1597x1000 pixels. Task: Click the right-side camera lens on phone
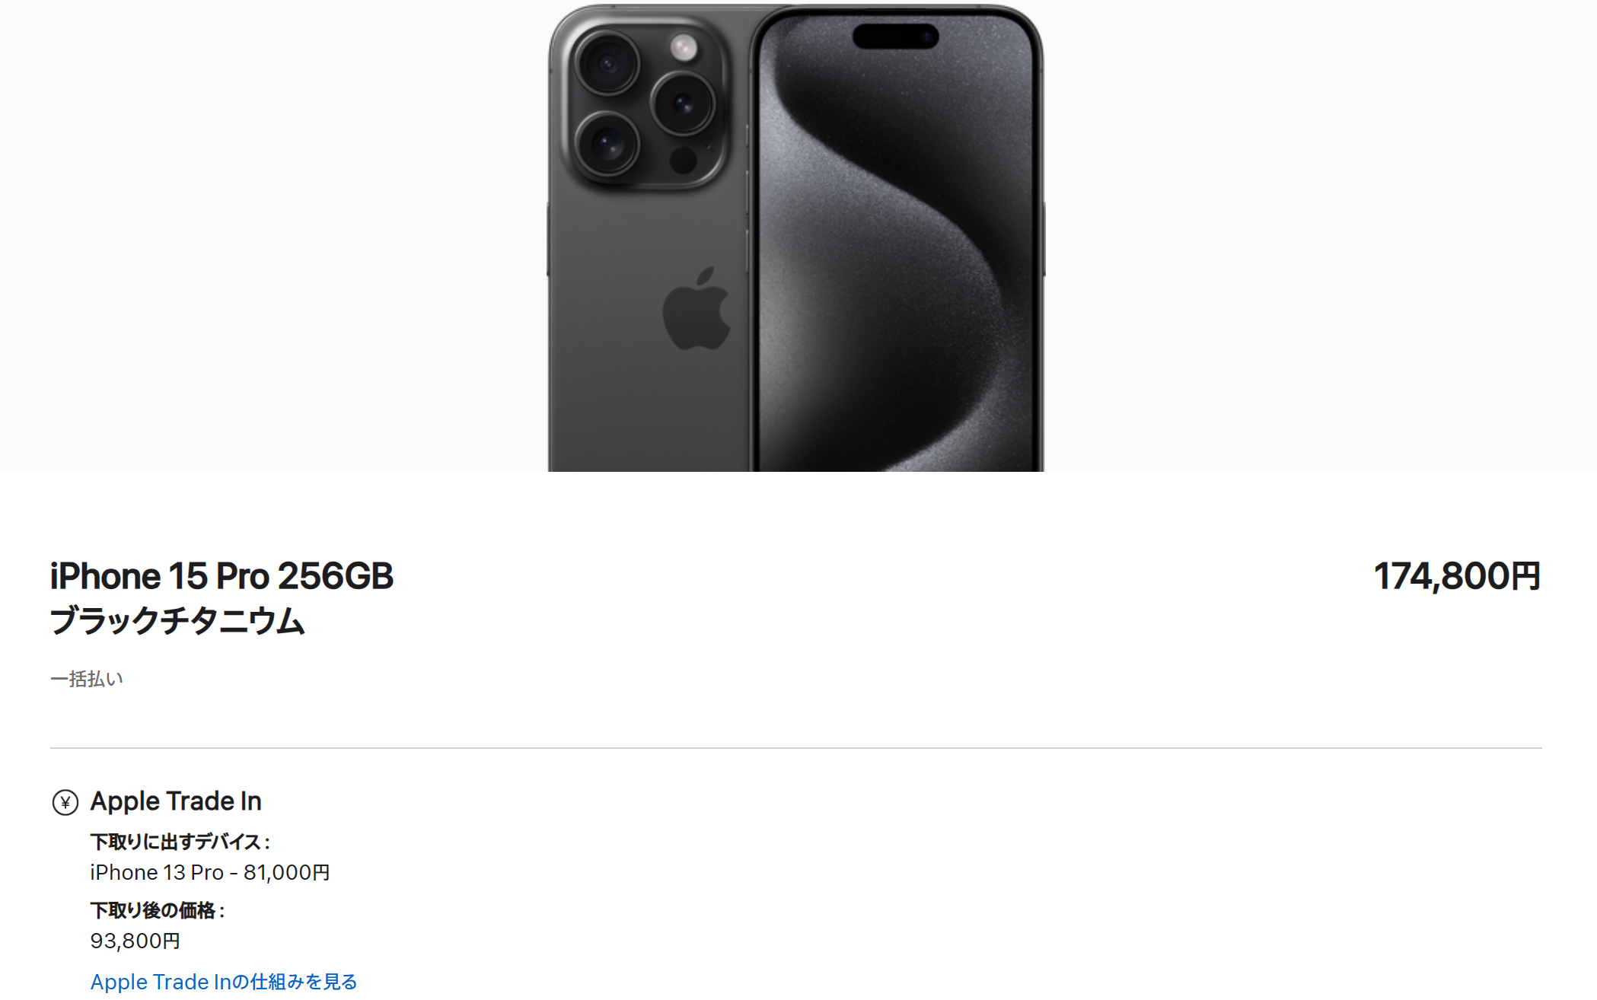pos(683,104)
